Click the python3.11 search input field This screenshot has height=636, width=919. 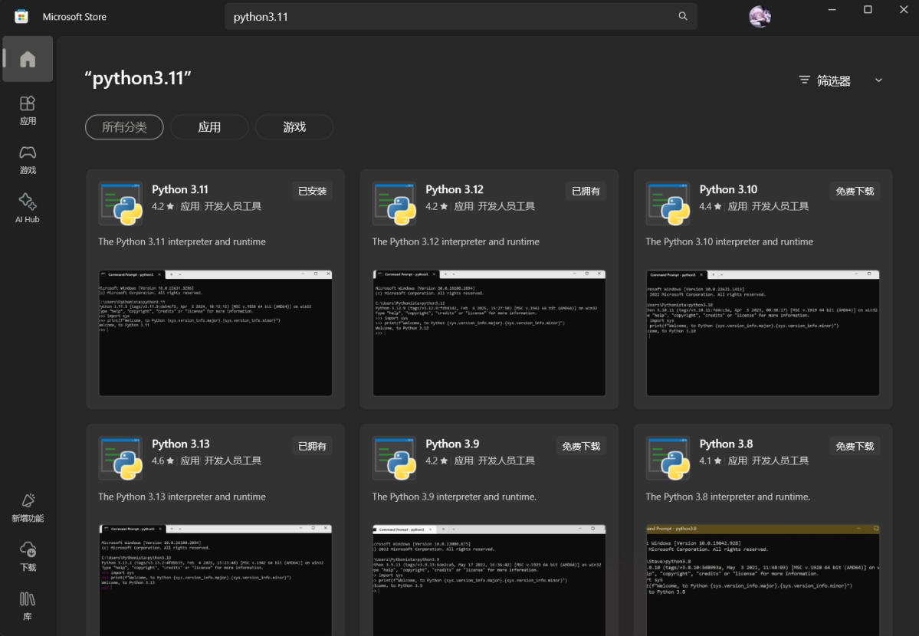click(x=445, y=17)
